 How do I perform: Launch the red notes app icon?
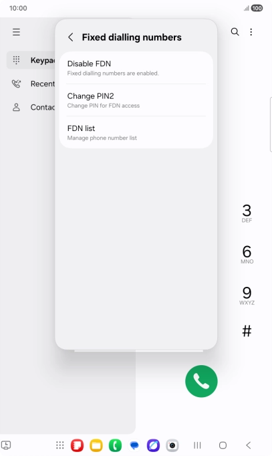(77, 445)
